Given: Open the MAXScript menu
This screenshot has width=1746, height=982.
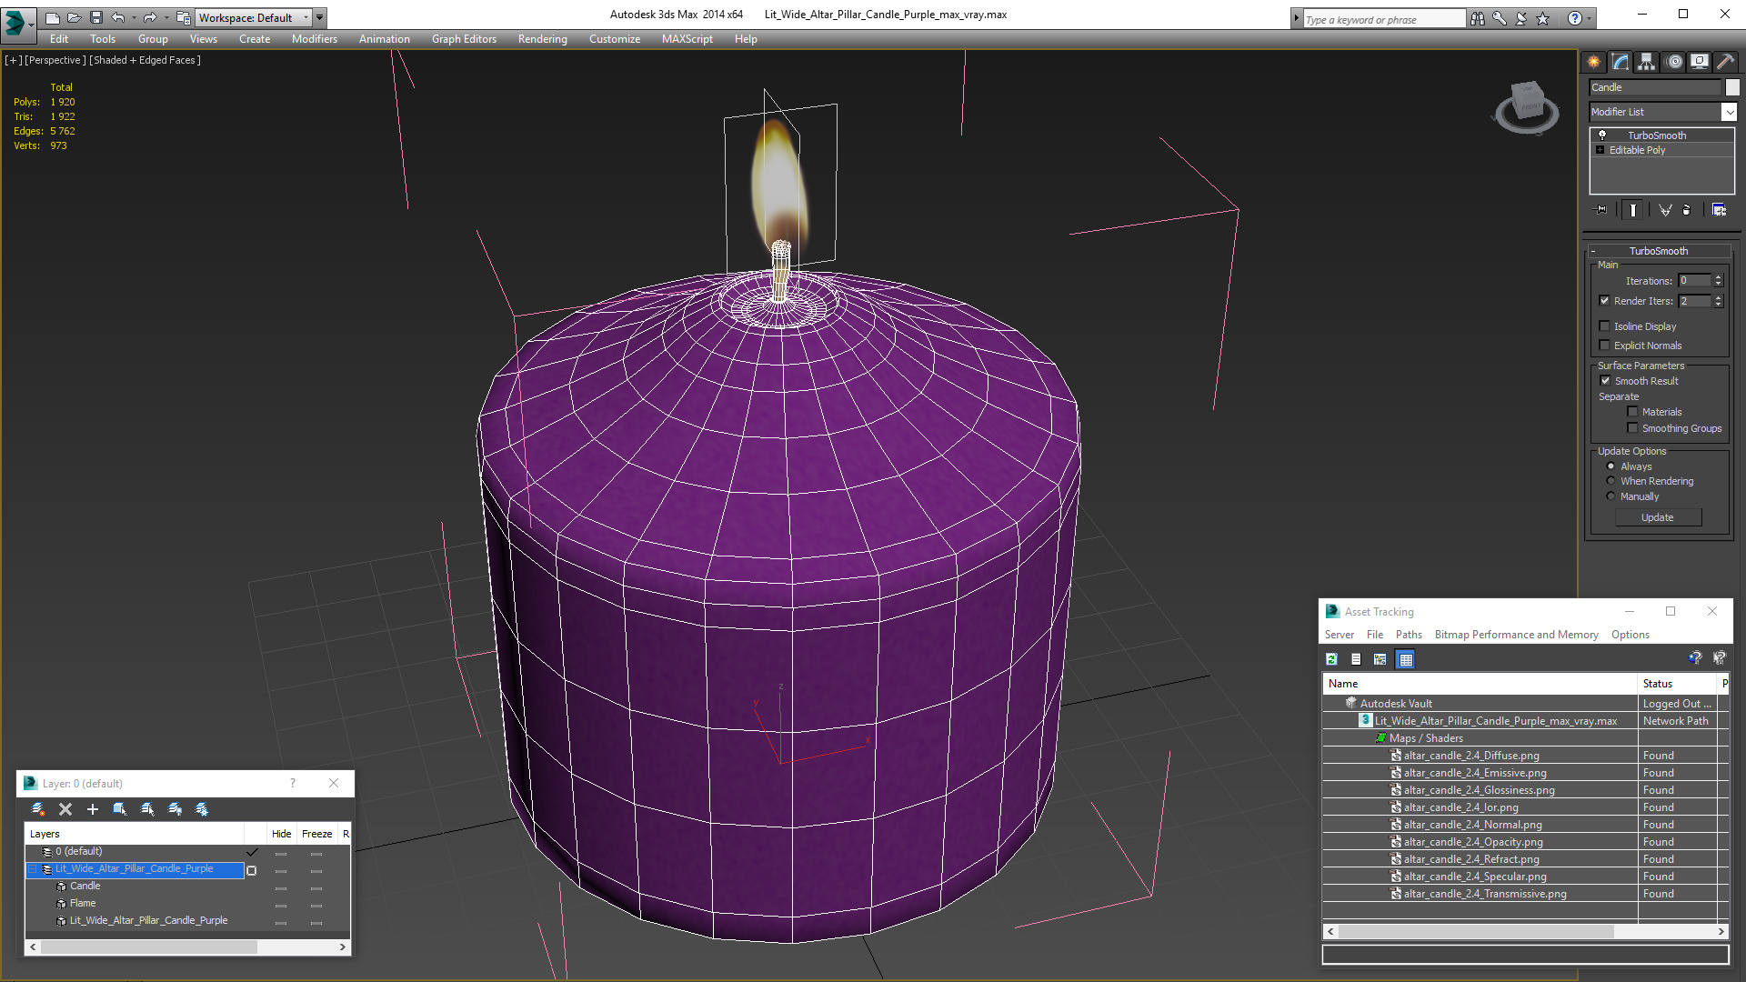Looking at the screenshot, I should point(687,39).
